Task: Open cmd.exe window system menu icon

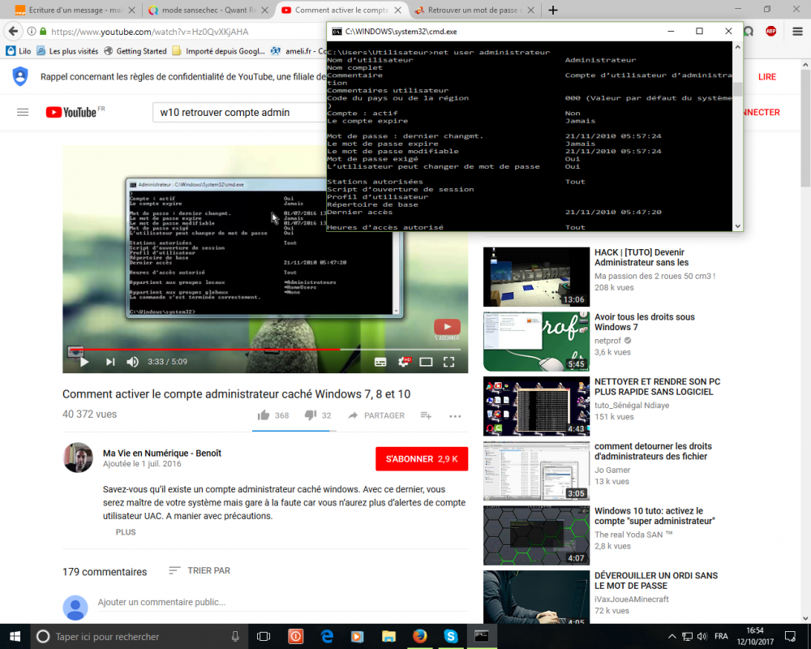Action: [337, 32]
